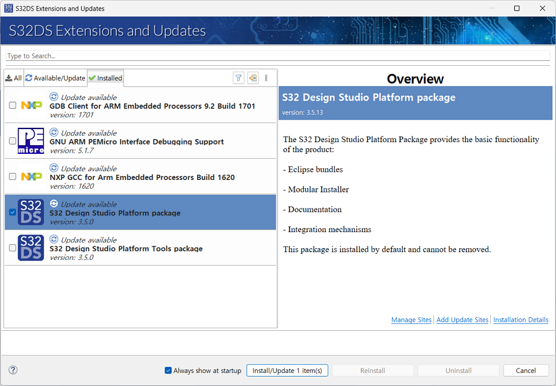The image size is (556, 386).
Task: Switch to the All tab
Action: (x=14, y=78)
